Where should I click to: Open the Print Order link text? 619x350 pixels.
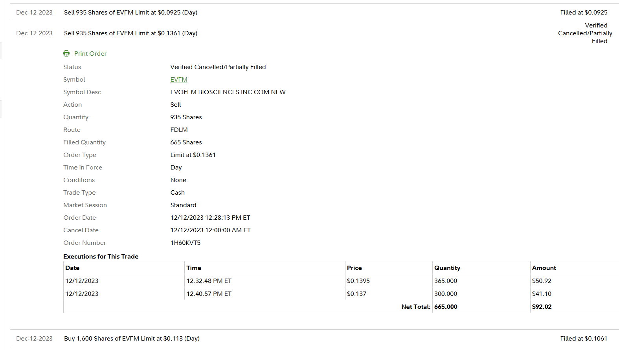(x=90, y=53)
